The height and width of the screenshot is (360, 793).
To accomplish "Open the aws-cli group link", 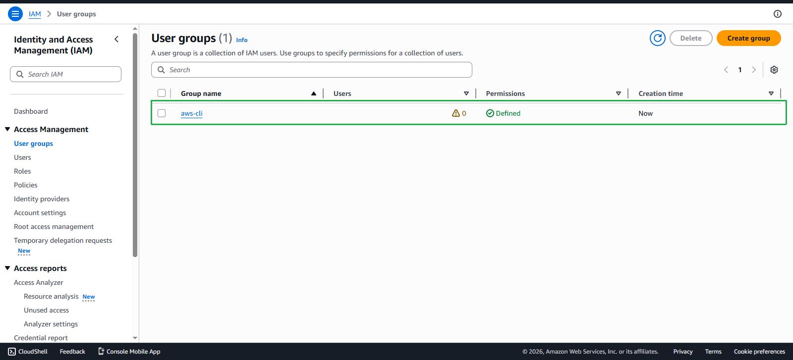I will (191, 113).
